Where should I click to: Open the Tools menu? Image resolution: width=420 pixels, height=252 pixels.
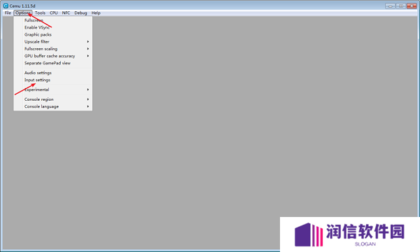click(x=40, y=13)
